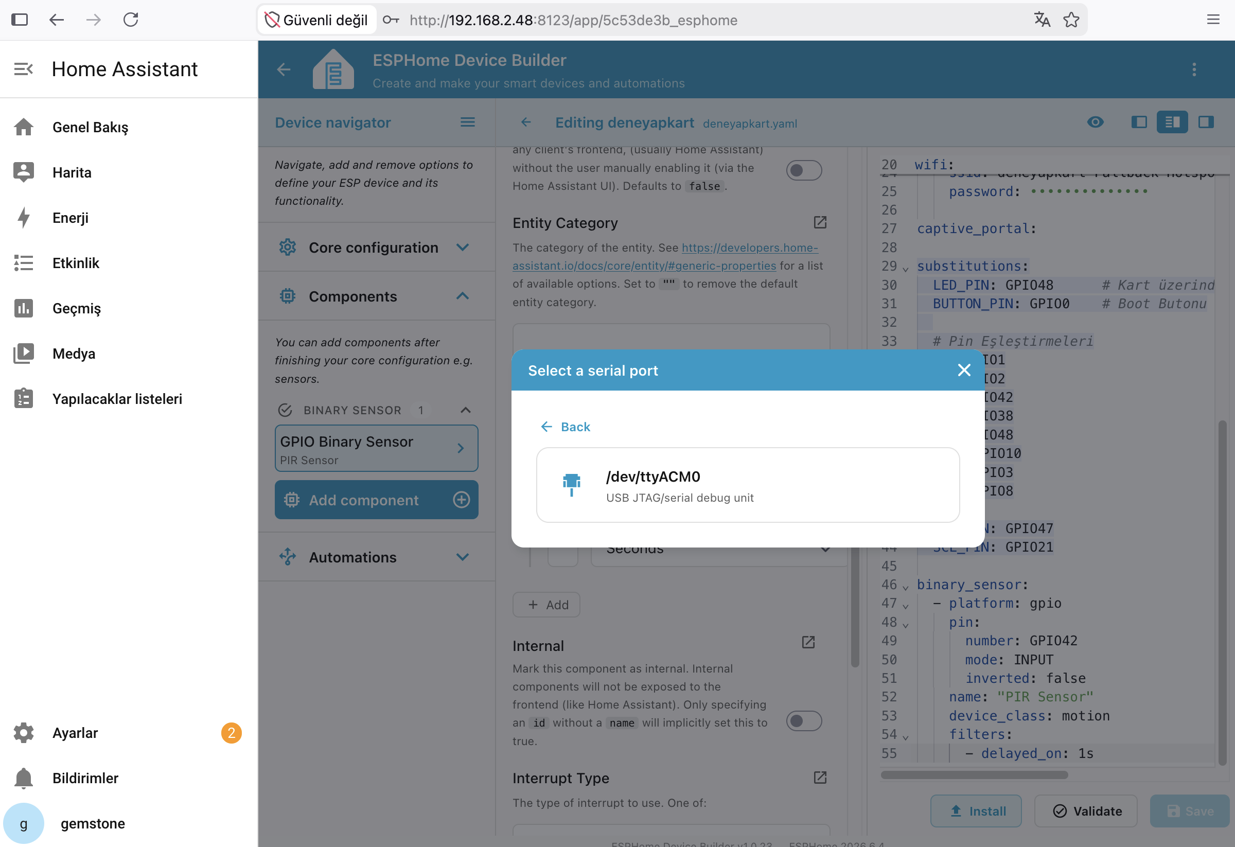Switch to right-panel-only layout
Screen dimensions: 1235x847
click(1205, 122)
